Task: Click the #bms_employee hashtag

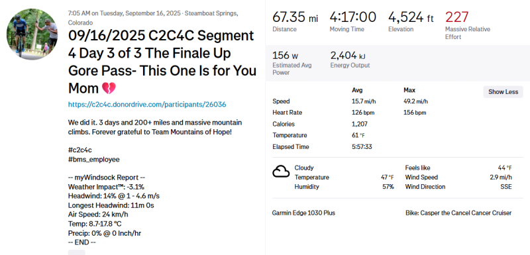Action: coord(93,160)
